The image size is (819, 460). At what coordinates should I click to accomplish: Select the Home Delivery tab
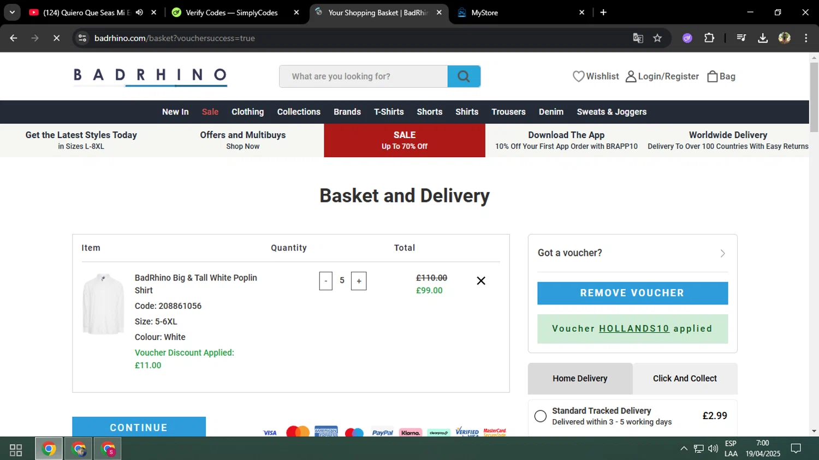click(x=580, y=379)
